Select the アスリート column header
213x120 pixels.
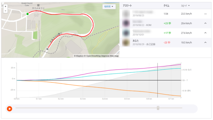click(127, 6)
